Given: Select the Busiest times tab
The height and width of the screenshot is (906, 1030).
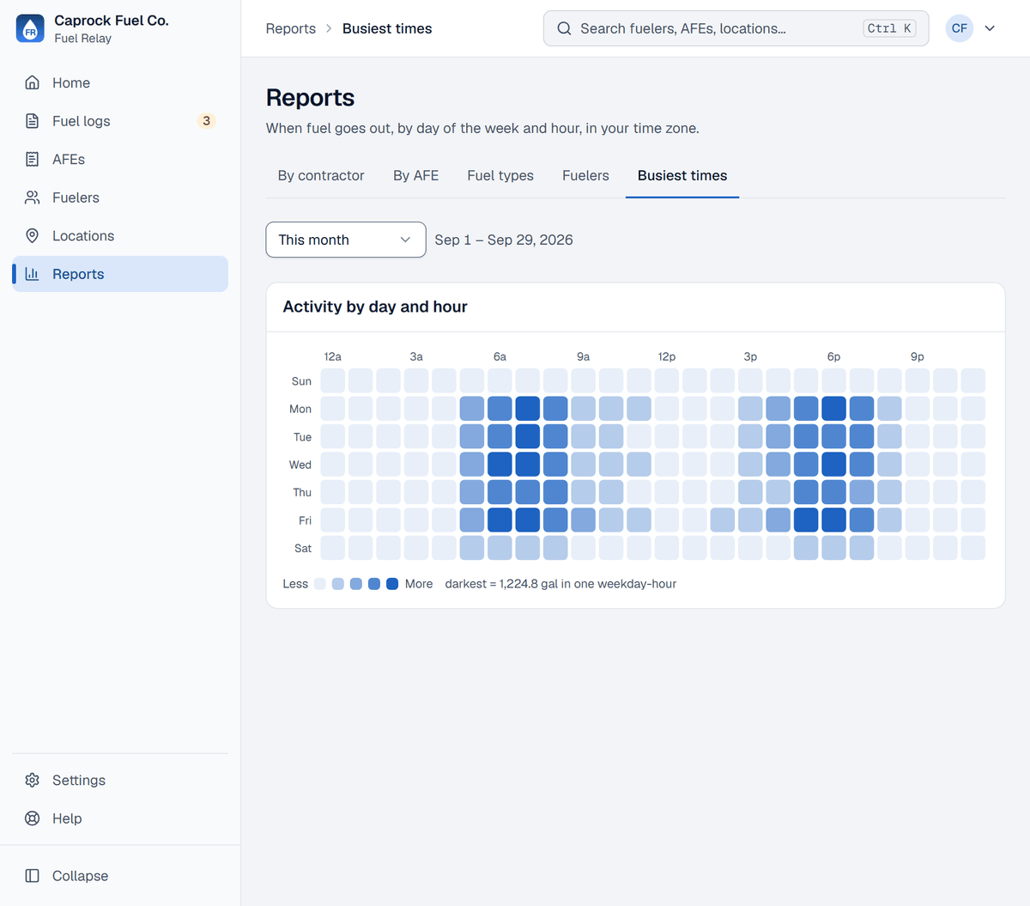Looking at the screenshot, I should click(682, 175).
